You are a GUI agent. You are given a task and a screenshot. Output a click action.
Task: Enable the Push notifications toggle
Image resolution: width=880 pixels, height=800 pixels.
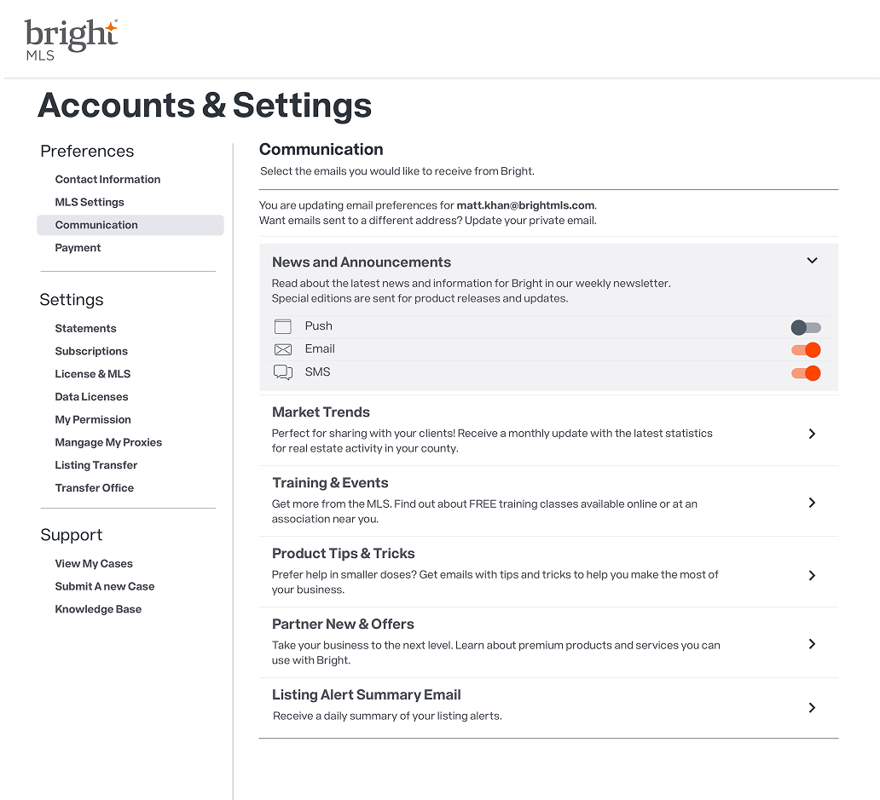click(x=805, y=327)
